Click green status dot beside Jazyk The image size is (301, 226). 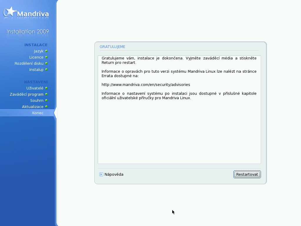(46, 51)
